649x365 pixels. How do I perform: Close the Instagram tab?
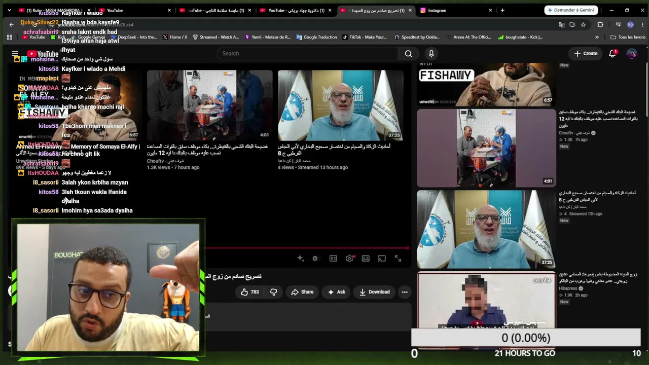(x=490, y=10)
